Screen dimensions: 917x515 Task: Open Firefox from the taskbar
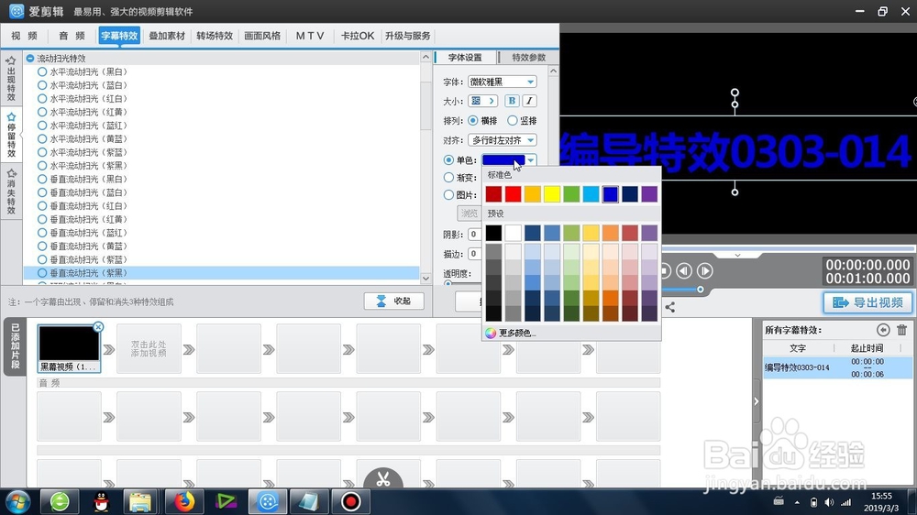[183, 501]
